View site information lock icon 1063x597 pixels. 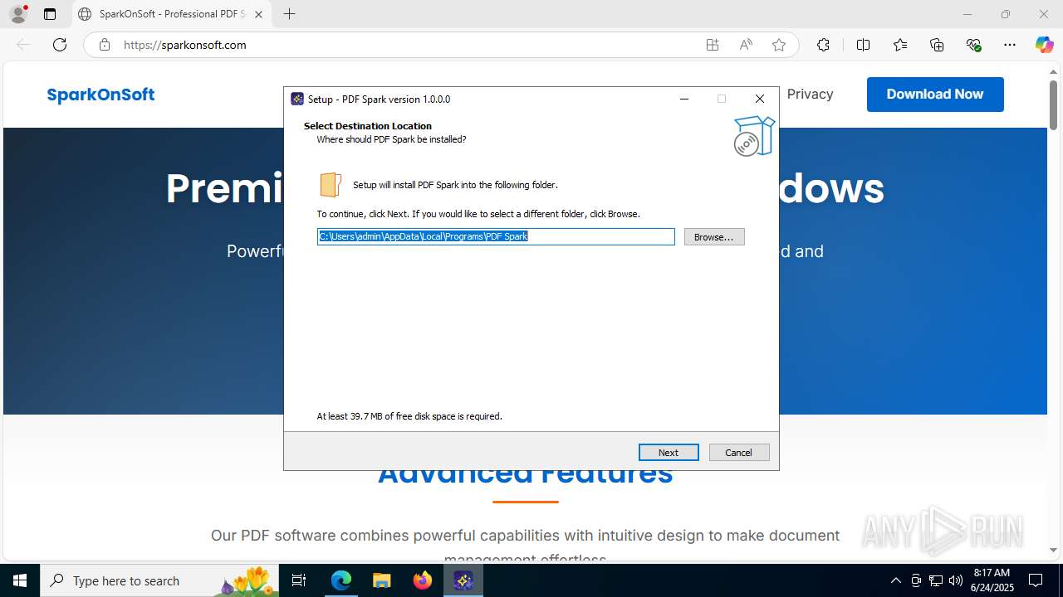pyautogui.click(x=105, y=45)
